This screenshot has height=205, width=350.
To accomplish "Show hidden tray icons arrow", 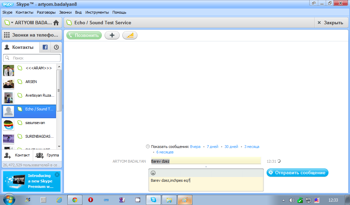I will pyautogui.click(x=283, y=200).
